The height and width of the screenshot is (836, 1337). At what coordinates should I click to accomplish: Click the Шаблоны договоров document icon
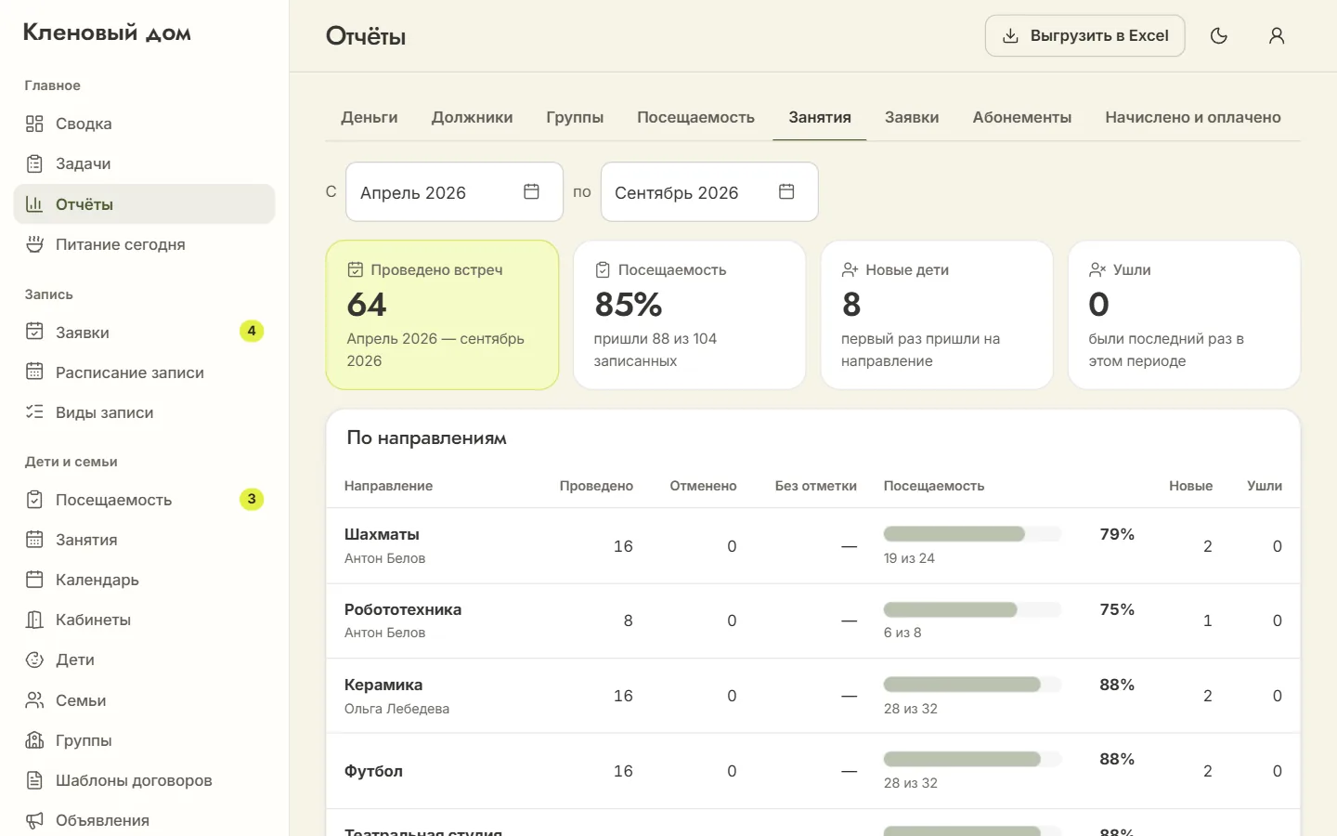point(34,780)
